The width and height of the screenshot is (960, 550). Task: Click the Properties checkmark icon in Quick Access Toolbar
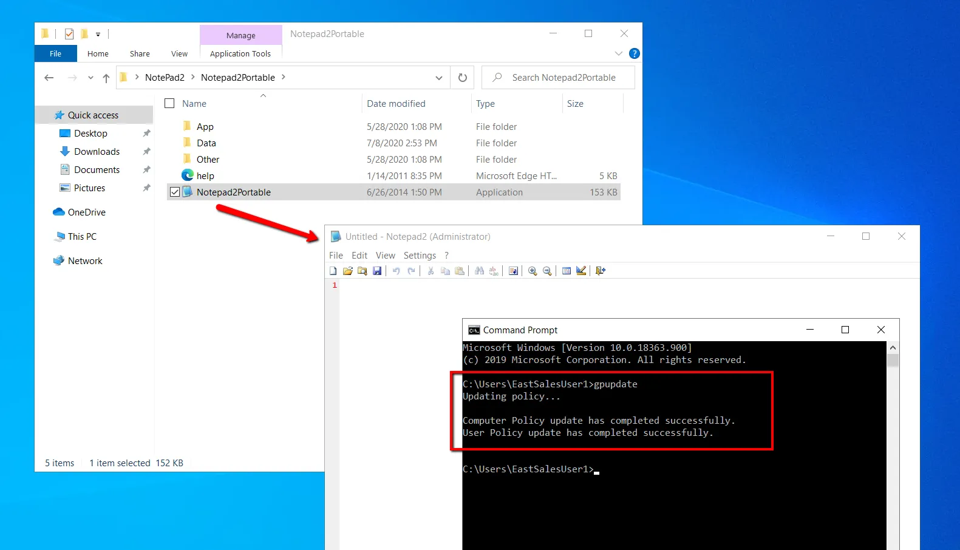pos(69,34)
